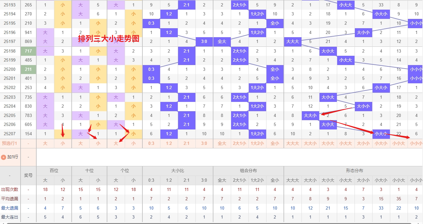Click the orange plus icon beside 加1行

(x=4, y=157)
